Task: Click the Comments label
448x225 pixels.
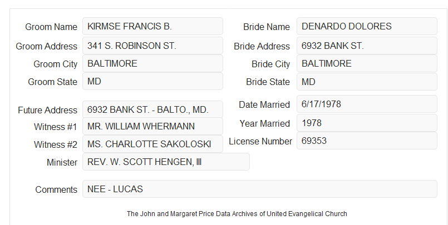Action: point(56,189)
